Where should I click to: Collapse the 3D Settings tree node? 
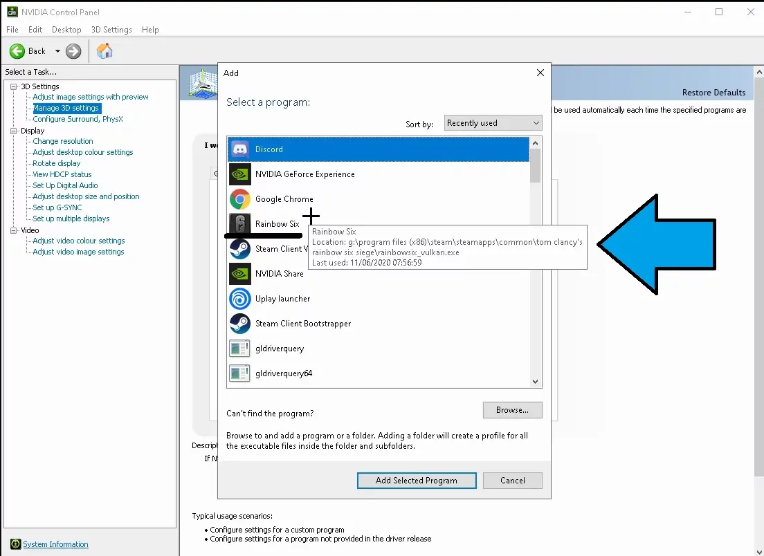[14, 86]
